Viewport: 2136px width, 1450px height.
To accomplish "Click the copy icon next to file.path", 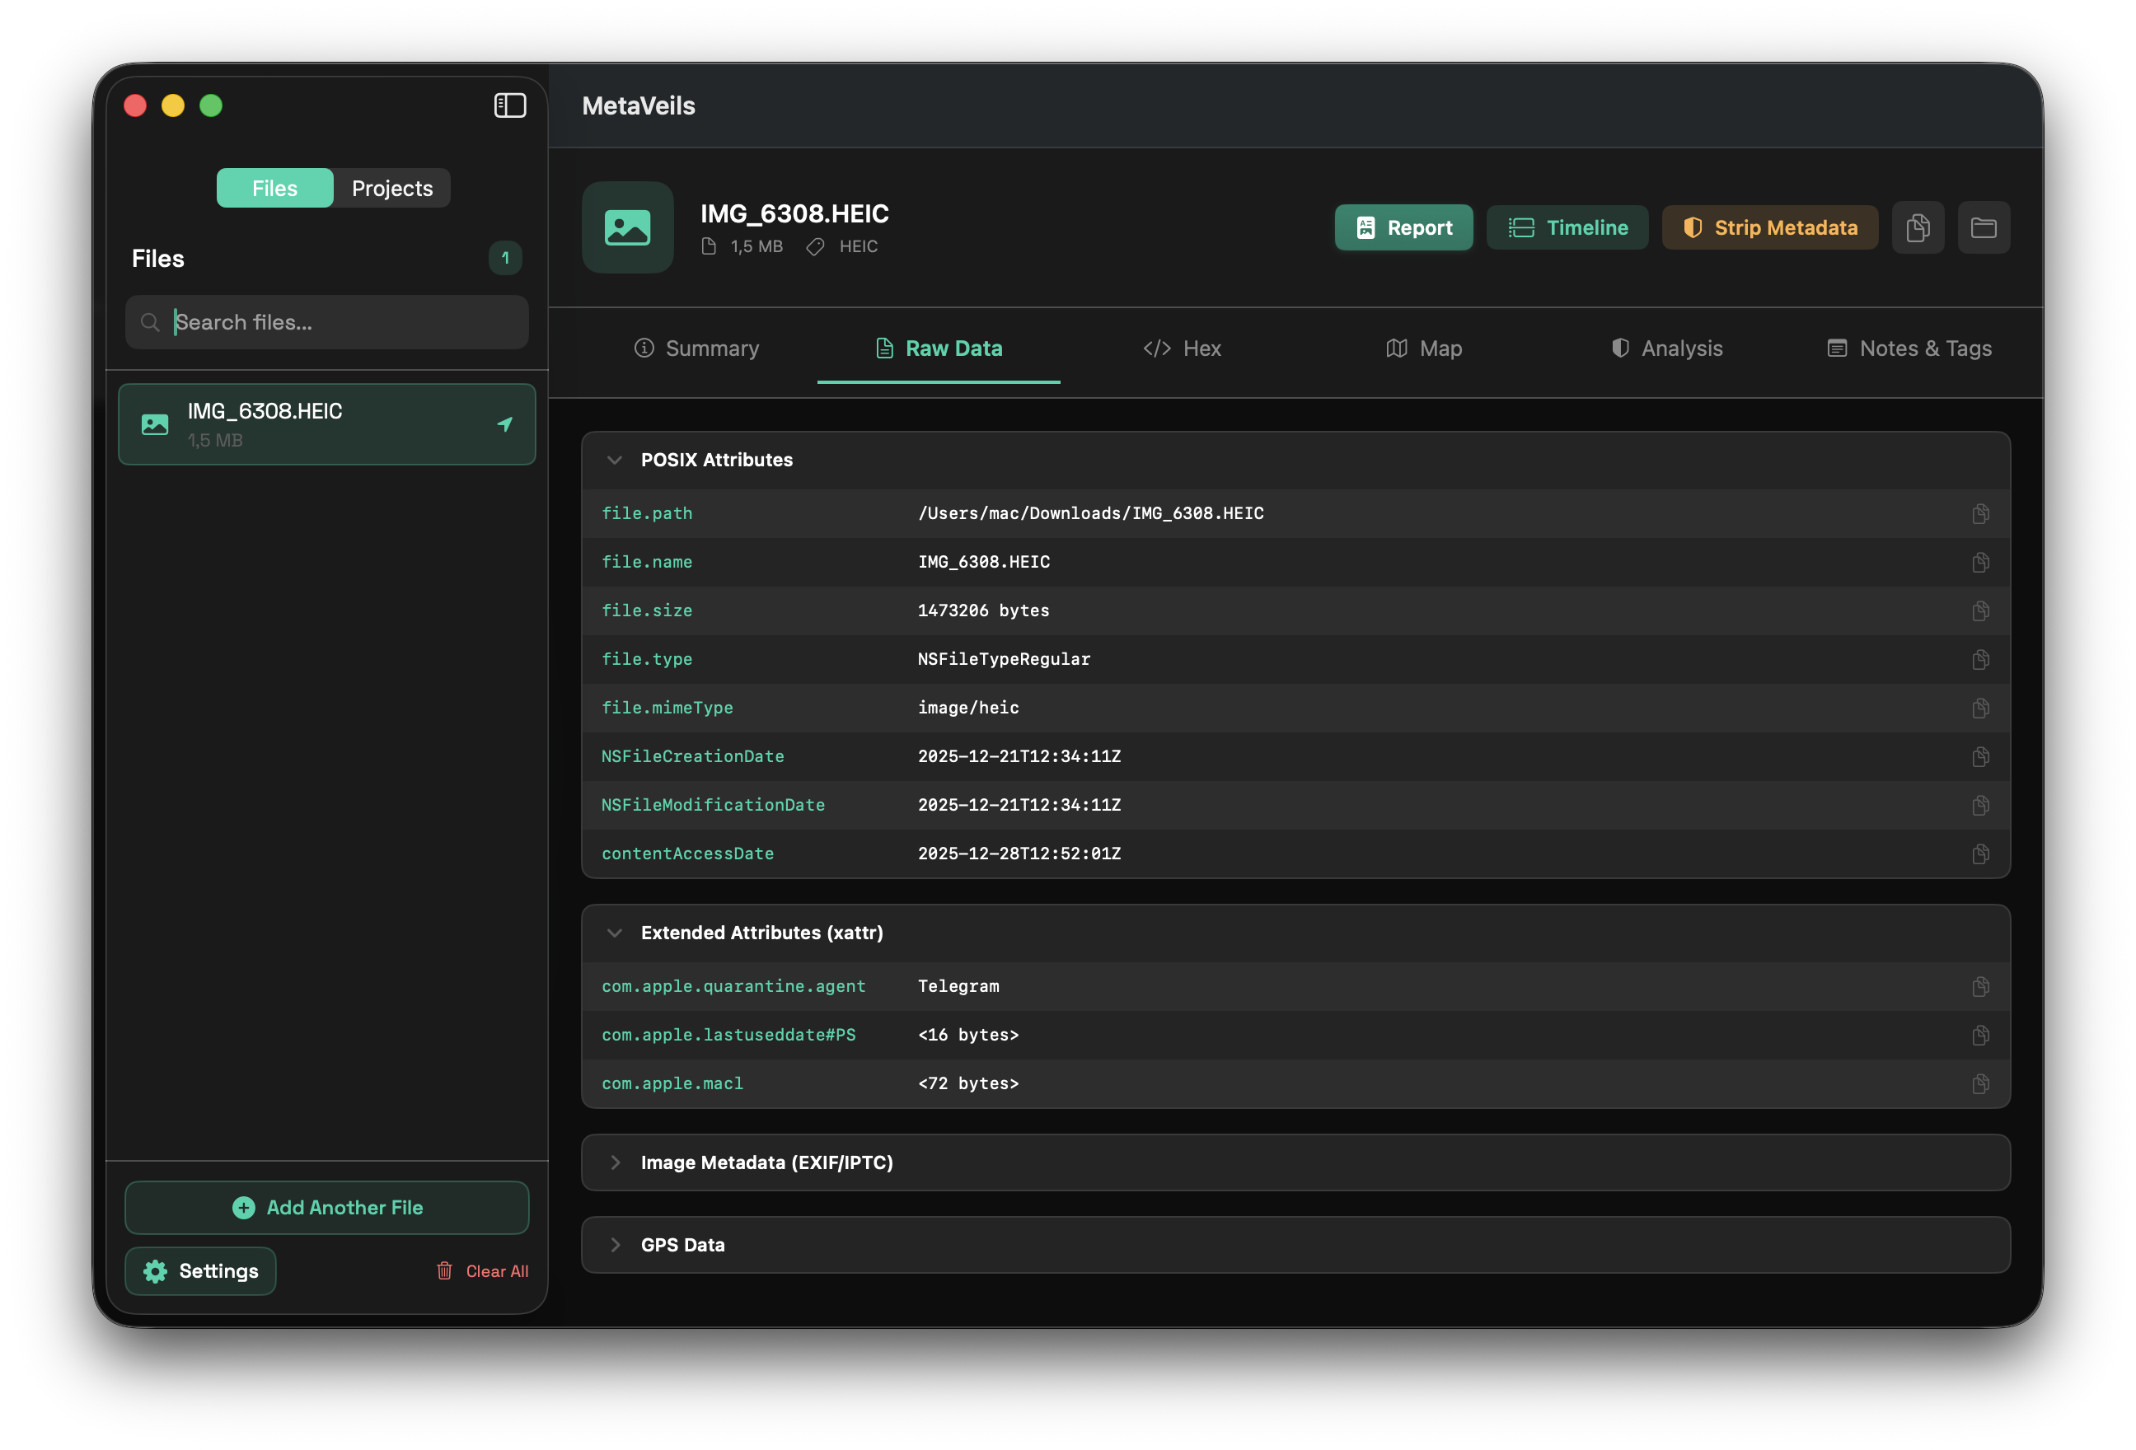I will [1979, 513].
